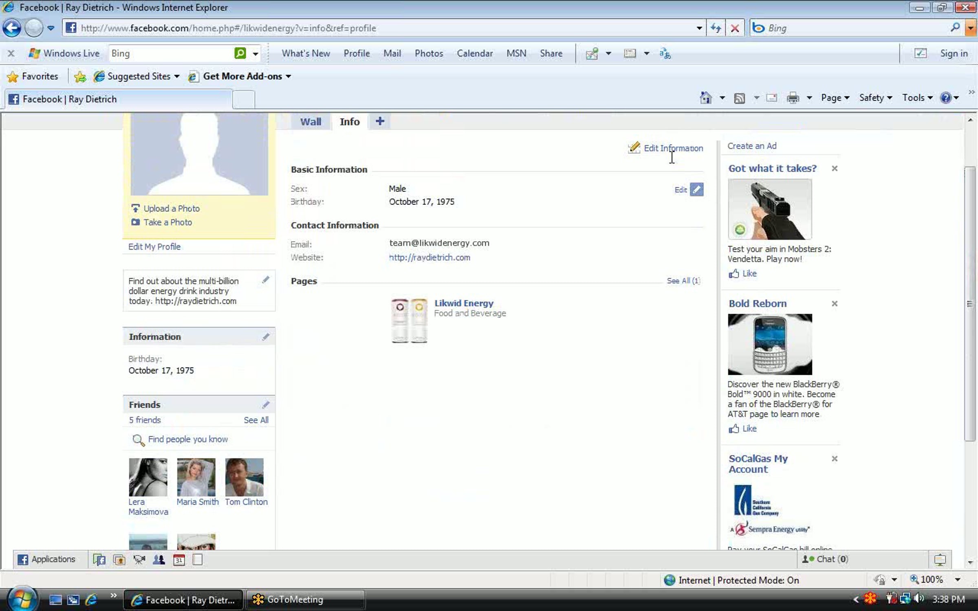This screenshot has width=978, height=611.
Task: Click the Take a Photo link
Action: 167,222
